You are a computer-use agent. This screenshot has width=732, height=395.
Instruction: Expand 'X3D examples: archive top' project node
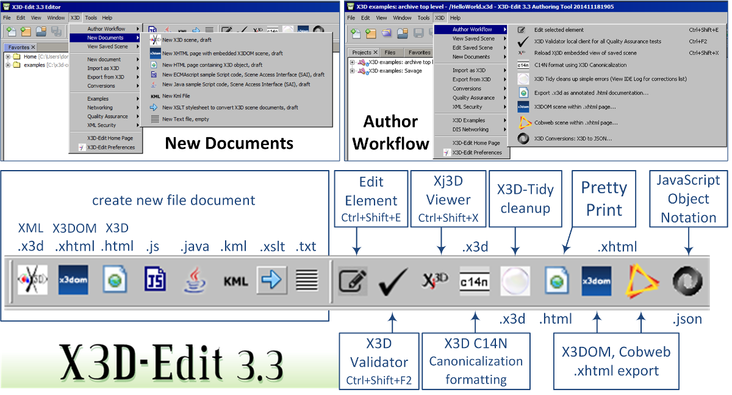pos(353,62)
